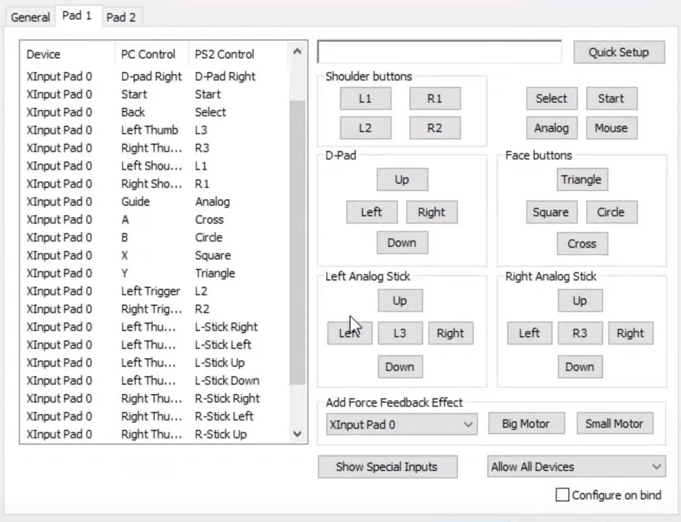
Task: Bind D-Pad Down button
Action: pyautogui.click(x=402, y=243)
